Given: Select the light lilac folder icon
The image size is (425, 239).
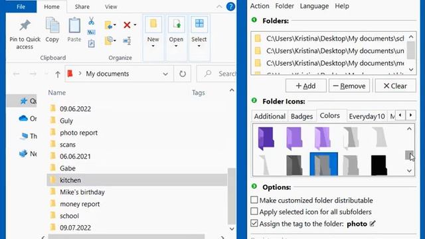Looking at the screenshot, I should 323,139.
